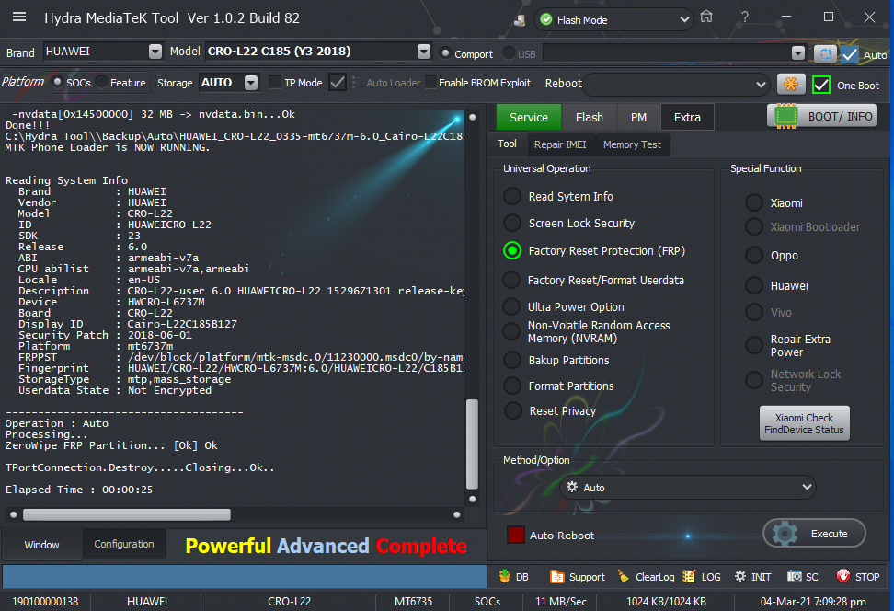This screenshot has width=894, height=611.
Task: Open the Flash Mode dropdown
Action: click(613, 20)
